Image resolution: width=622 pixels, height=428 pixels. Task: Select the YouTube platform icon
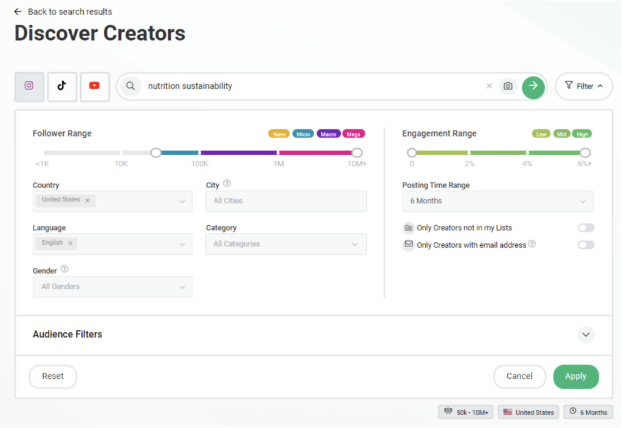94,86
